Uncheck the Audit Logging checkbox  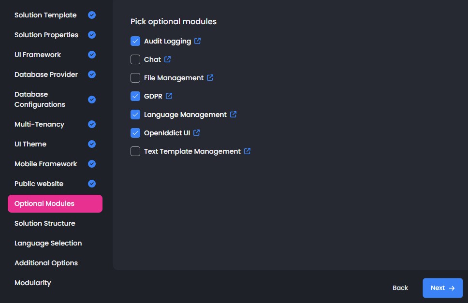click(135, 41)
